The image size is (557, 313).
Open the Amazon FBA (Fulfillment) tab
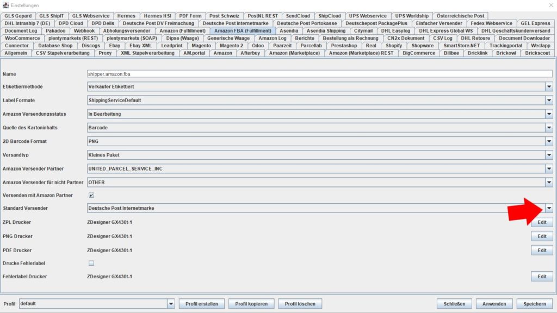243,31
